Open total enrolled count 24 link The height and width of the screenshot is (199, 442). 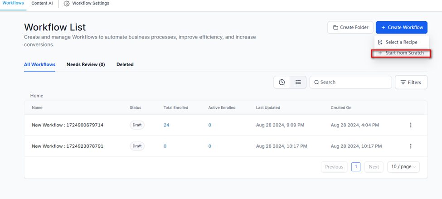(166, 125)
